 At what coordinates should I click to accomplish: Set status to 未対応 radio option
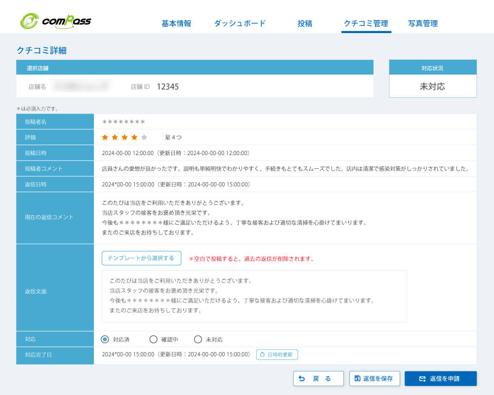pos(198,339)
